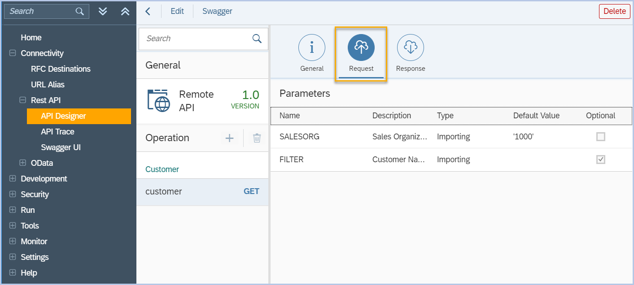Click Edit in the top toolbar

177,11
